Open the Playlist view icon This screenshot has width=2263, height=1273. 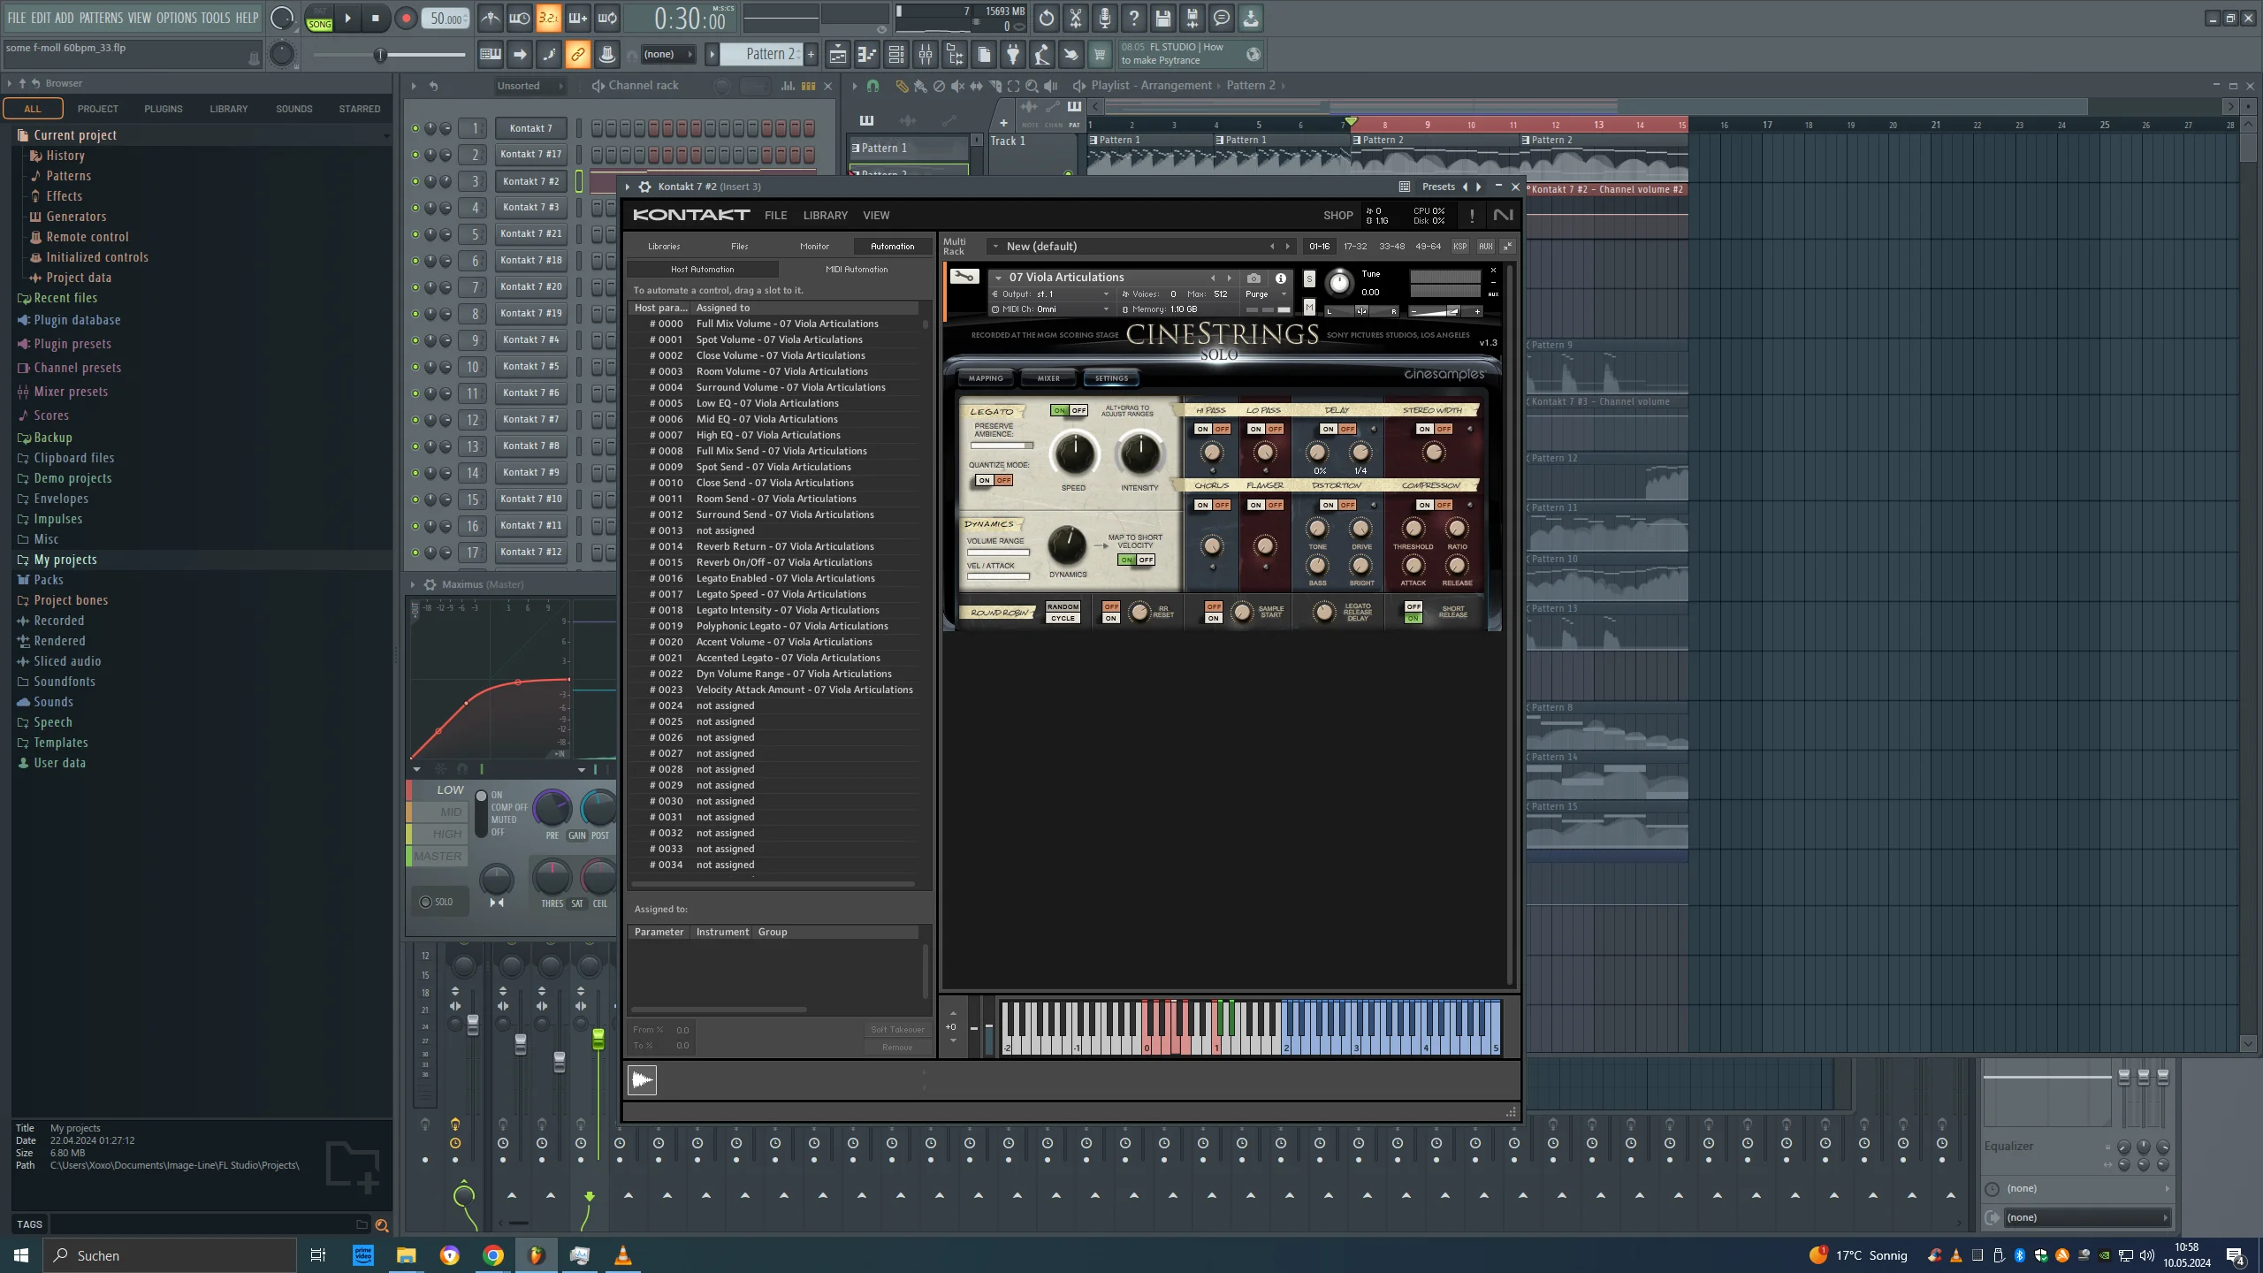[837, 55]
